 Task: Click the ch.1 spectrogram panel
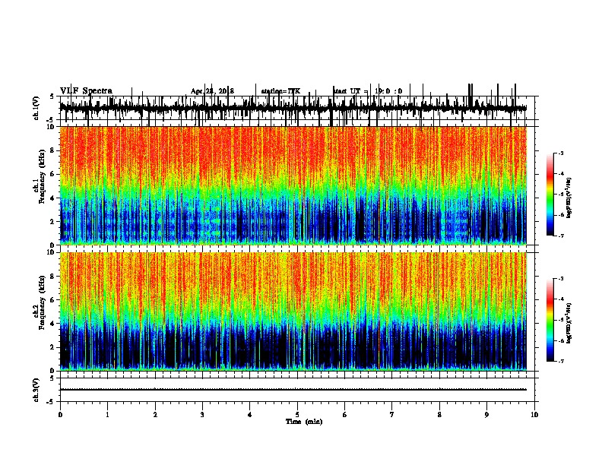pos(293,185)
